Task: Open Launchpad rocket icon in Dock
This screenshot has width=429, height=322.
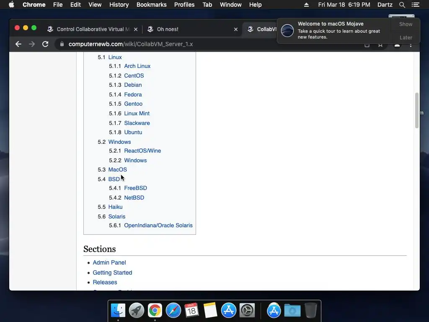Action: coord(137,311)
